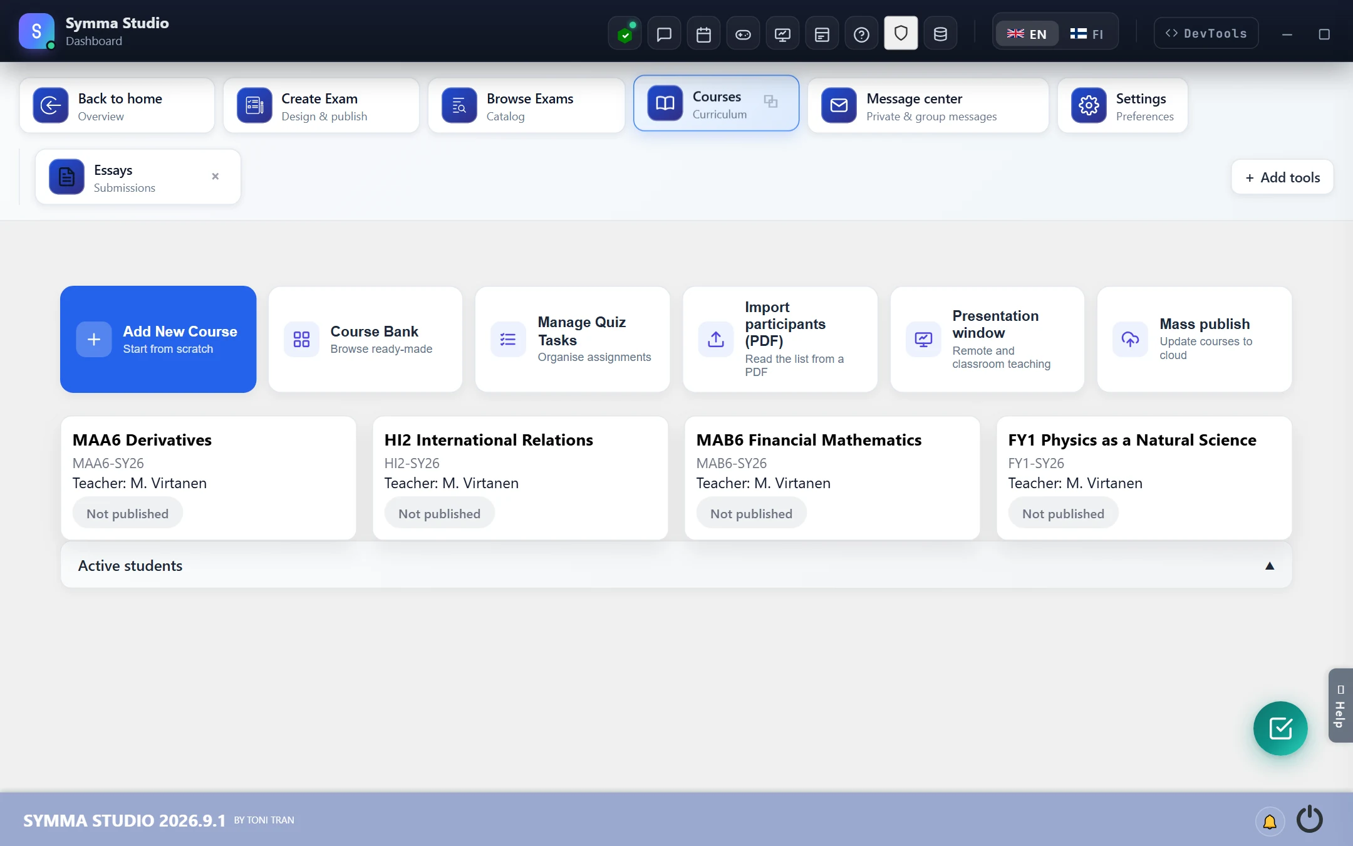The width and height of the screenshot is (1353, 846).
Task: Open the Create Exam tab
Action: click(x=321, y=106)
